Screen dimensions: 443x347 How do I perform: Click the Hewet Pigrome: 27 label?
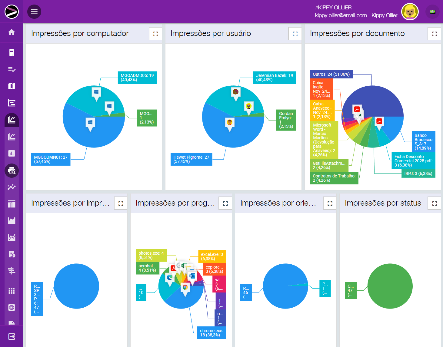coord(191,159)
